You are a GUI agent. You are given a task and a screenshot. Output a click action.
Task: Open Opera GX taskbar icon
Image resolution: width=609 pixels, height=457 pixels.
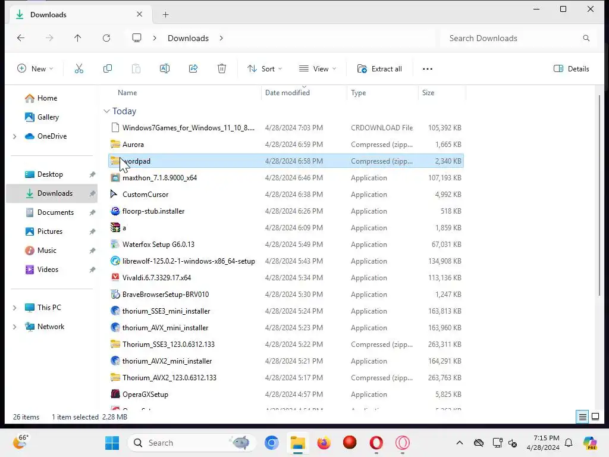(x=403, y=443)
